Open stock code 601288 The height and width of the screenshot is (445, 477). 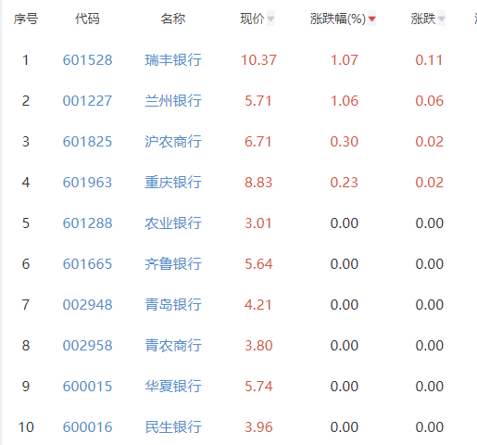coord(87,223)
